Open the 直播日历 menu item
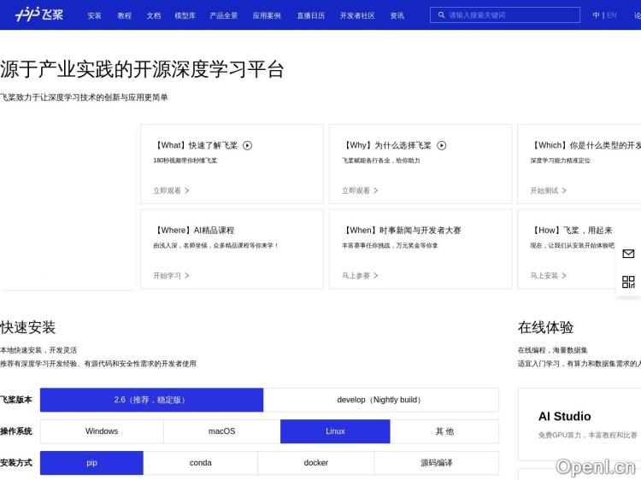 (311, 15)
